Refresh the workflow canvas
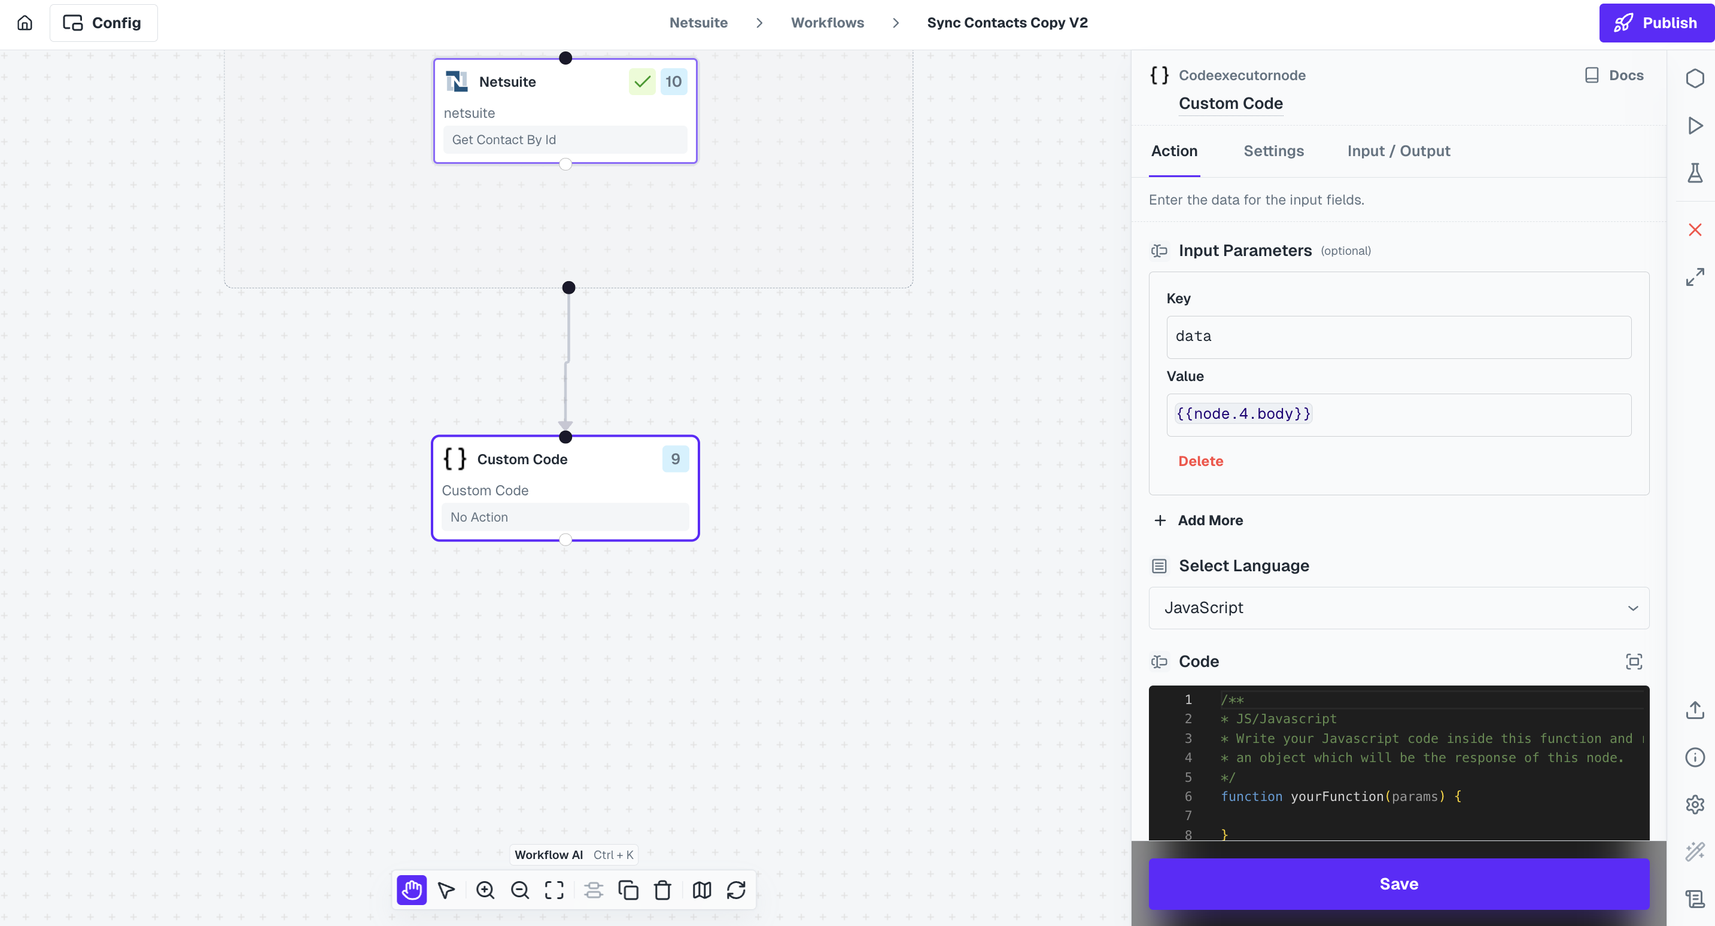Image resolution: width=1715 pixels, height=926 pixels. pyautogui.click(x=737, y=890)
